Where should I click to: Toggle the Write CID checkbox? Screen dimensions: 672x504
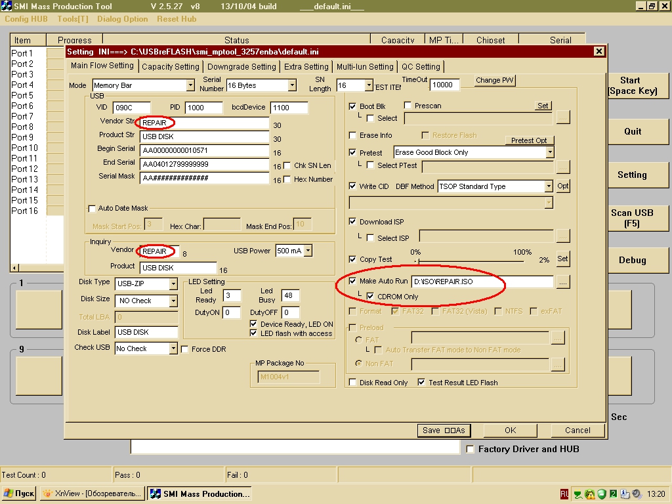pyautogui.click(x=352, y=186)
